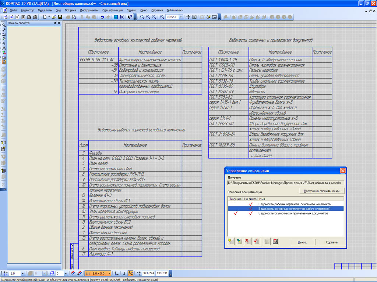Click the Undo arrow icon
Image resolution: width=377 pixels, height=282 pixels.
(102, 17)
